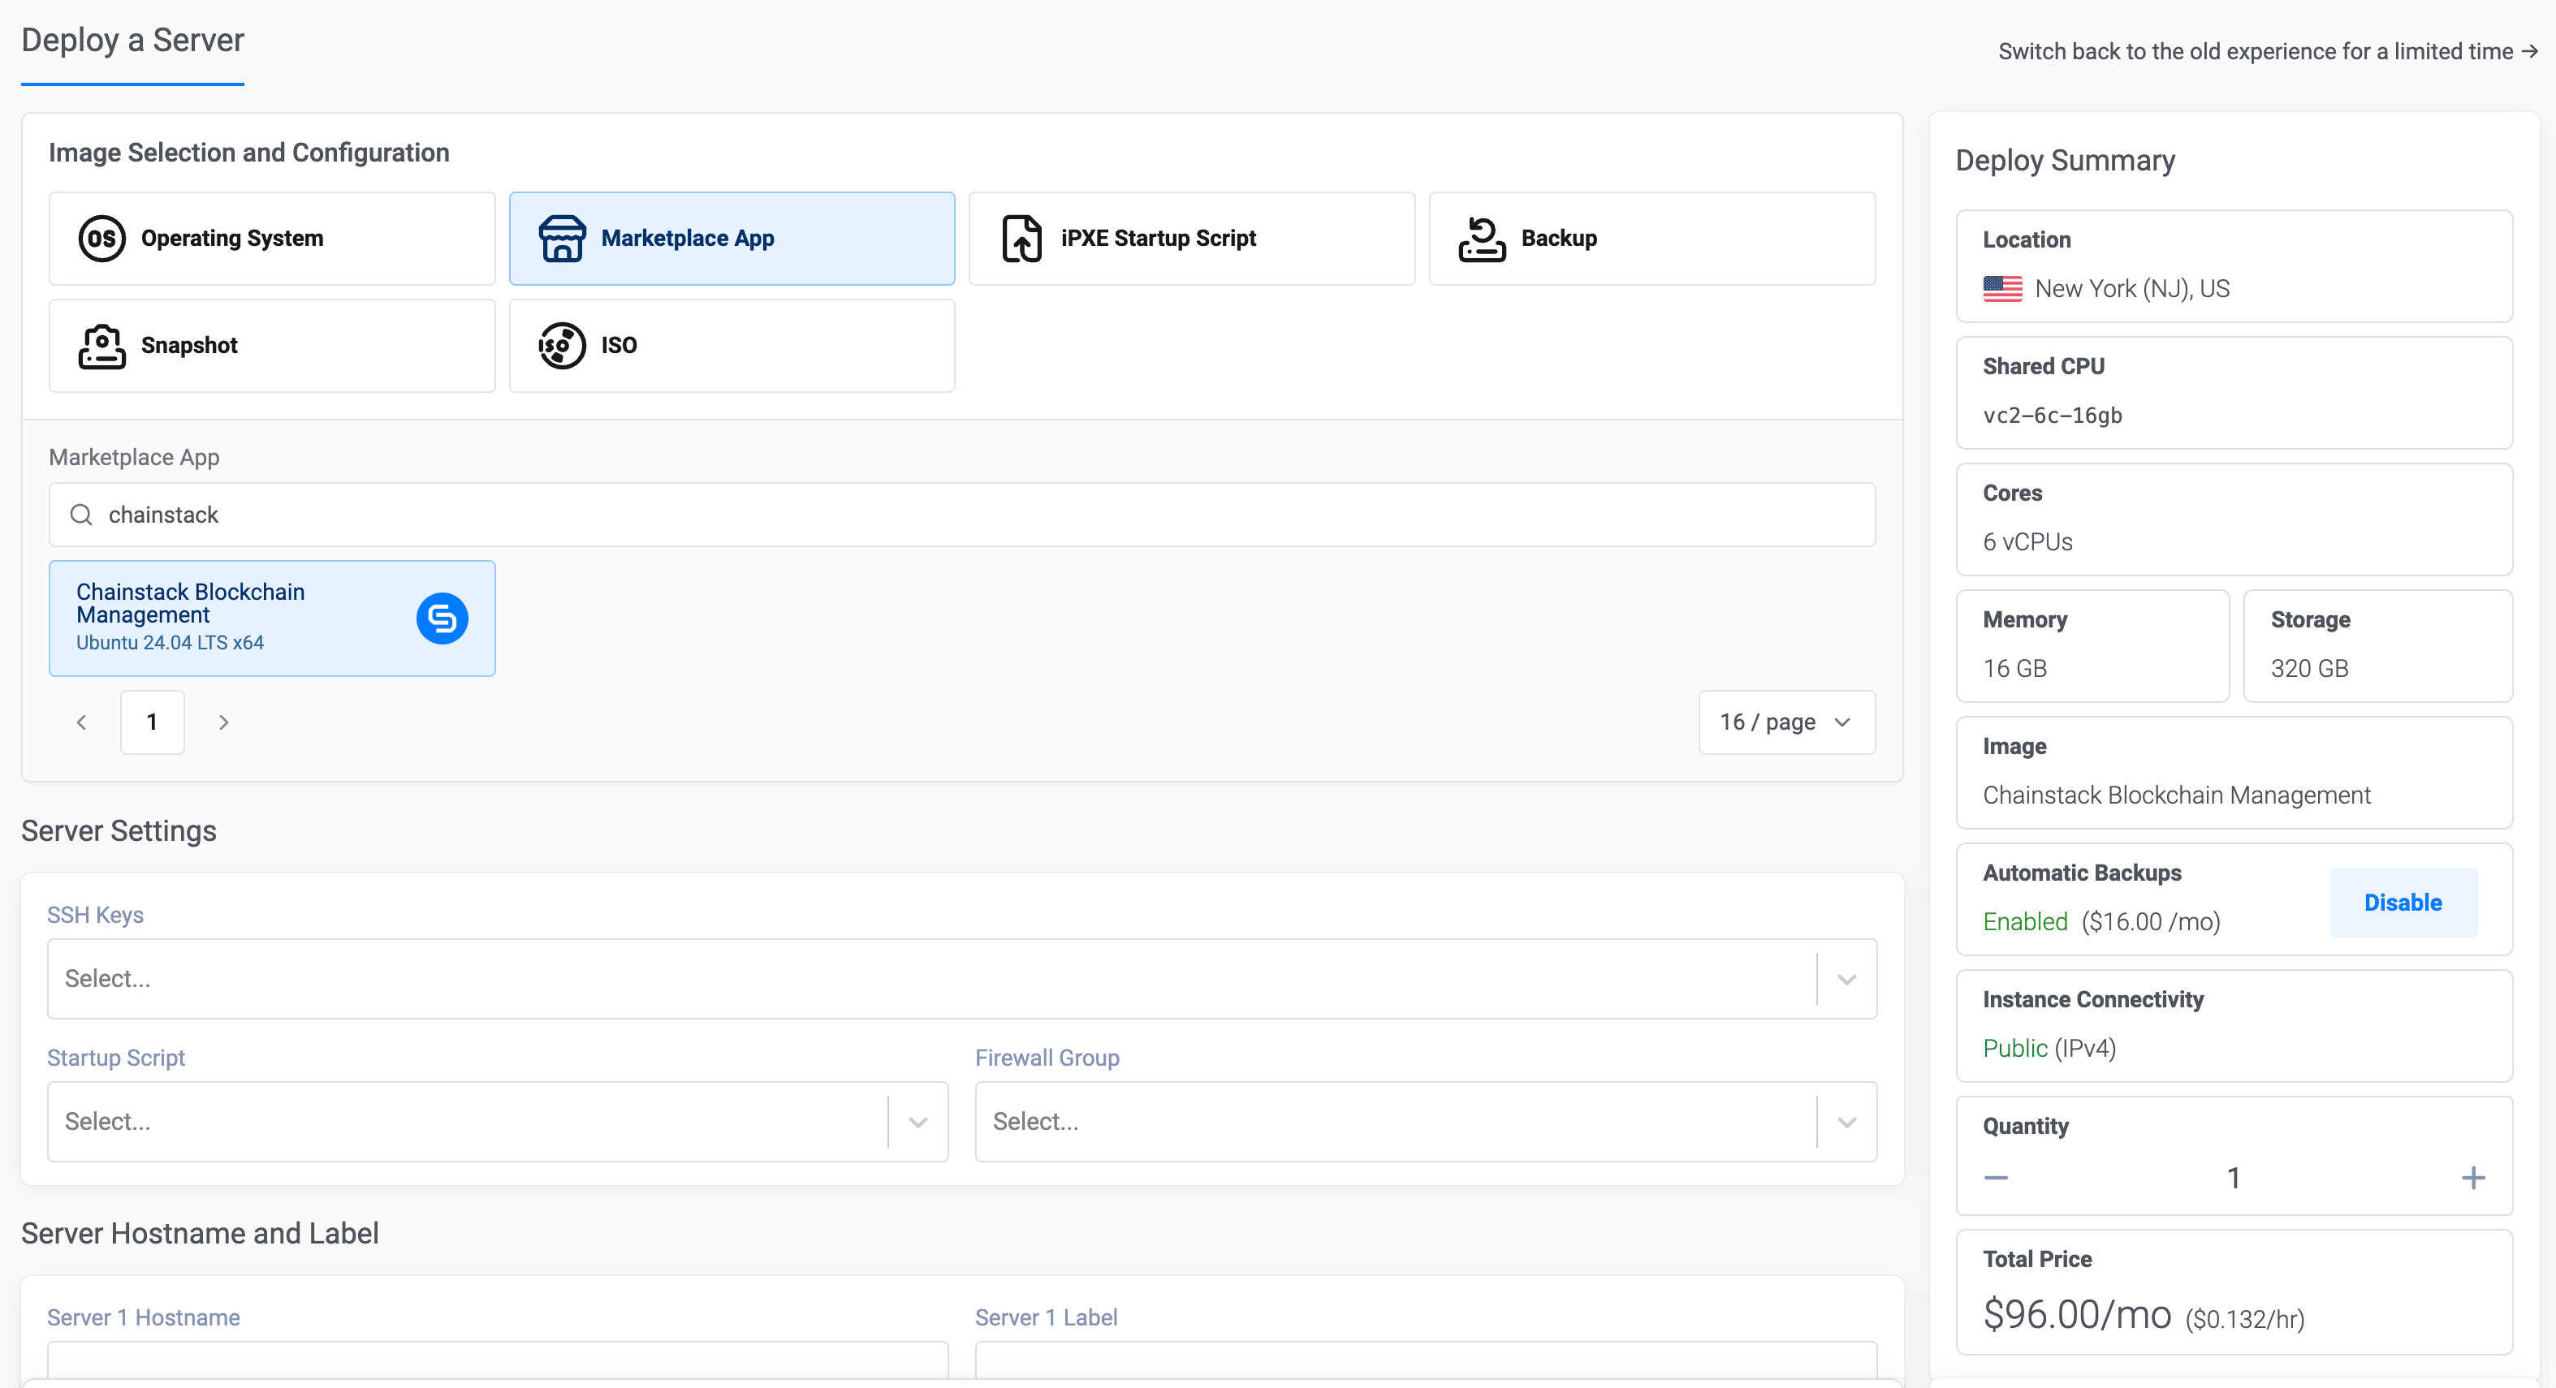2556x1388 pixels.
Task: Click the chainstack search field
Action: pos(961,514)
